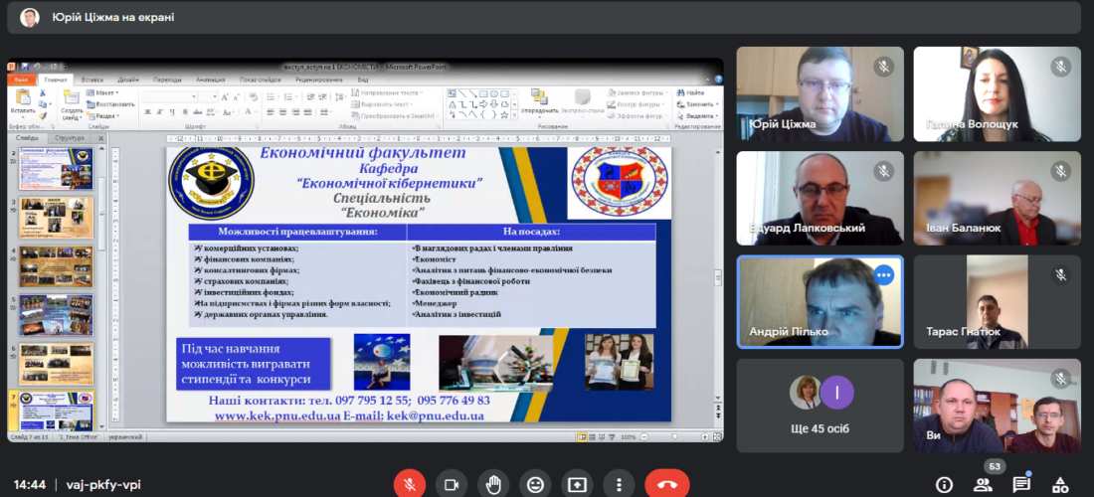This screenshot has width=1094, height=497.
Task: Raise your hand in the meeting
Action: click(493, 484)
